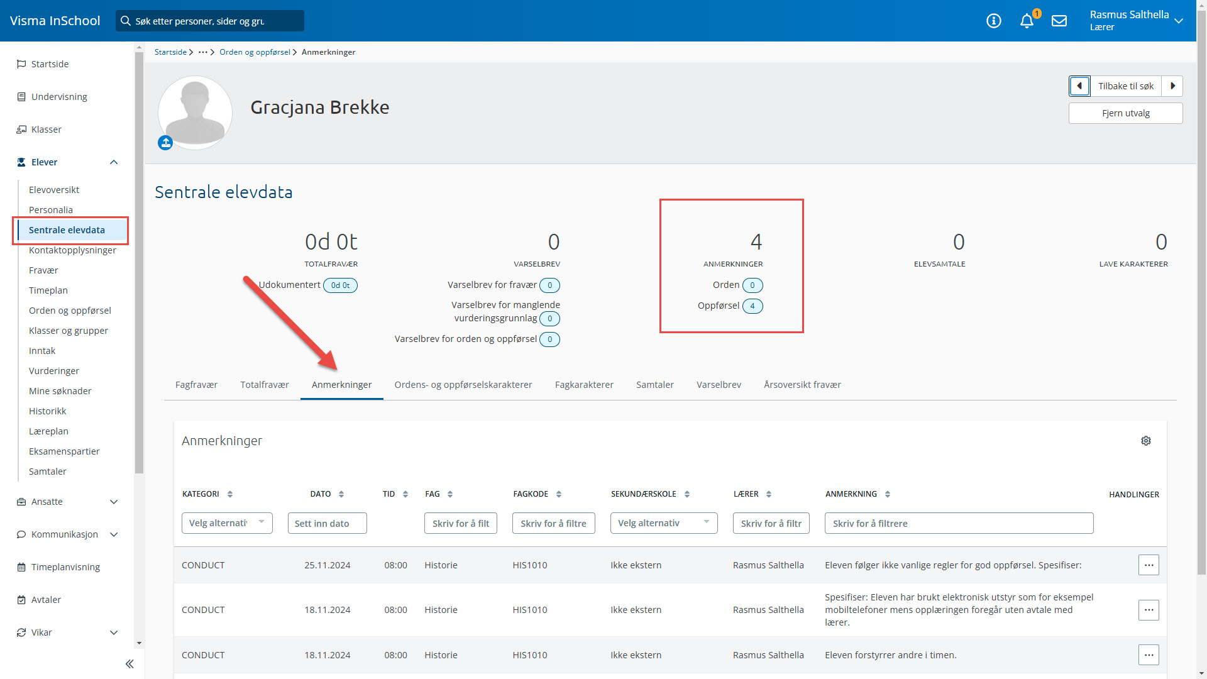The height and width of the screenshot is (679, 1207).
Task: Sort table by KATEGORI column
Action: pyautogui.click(x=230, y=494)
